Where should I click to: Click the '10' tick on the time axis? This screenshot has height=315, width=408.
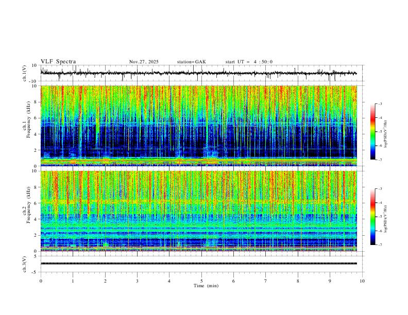click(362, 281)
